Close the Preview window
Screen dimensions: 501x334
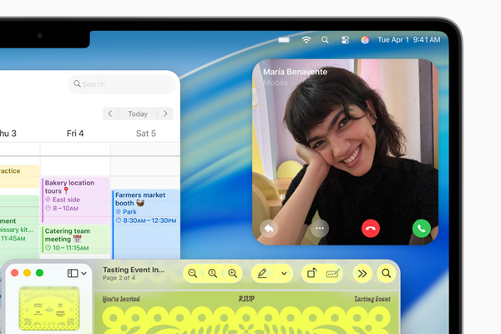tap(15, 273)
